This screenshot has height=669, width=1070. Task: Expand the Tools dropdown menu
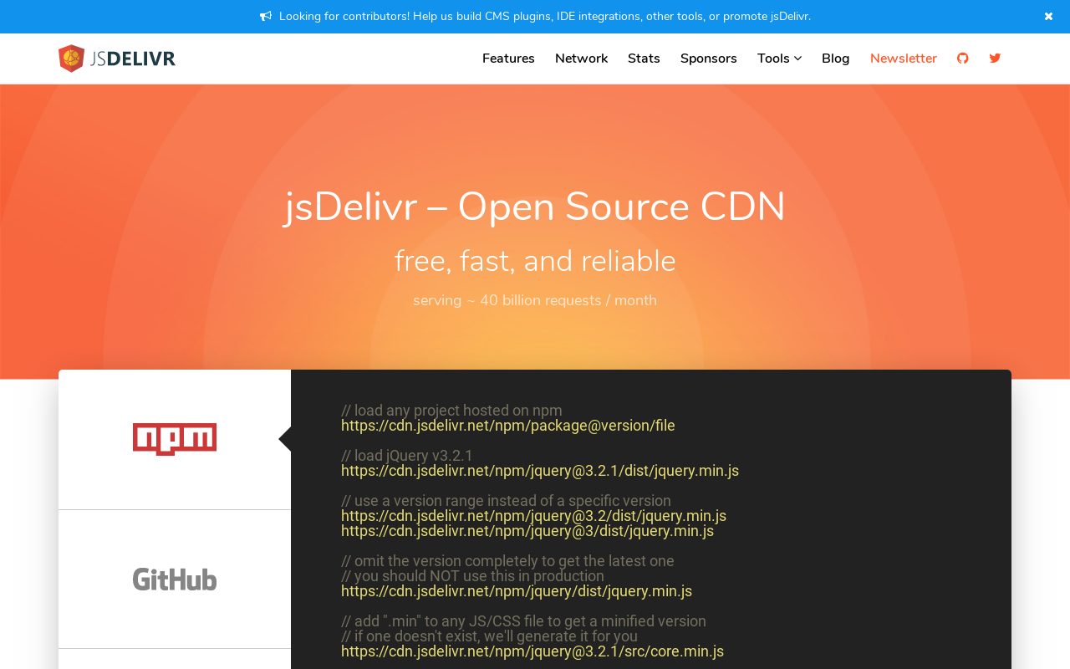[x=779, y=59]
